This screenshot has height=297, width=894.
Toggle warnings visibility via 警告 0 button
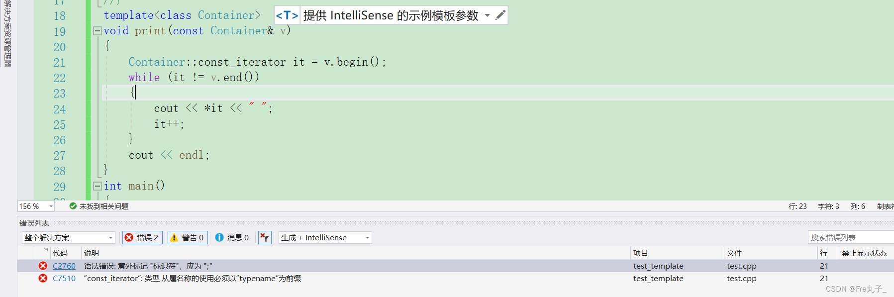coord(188,237)
